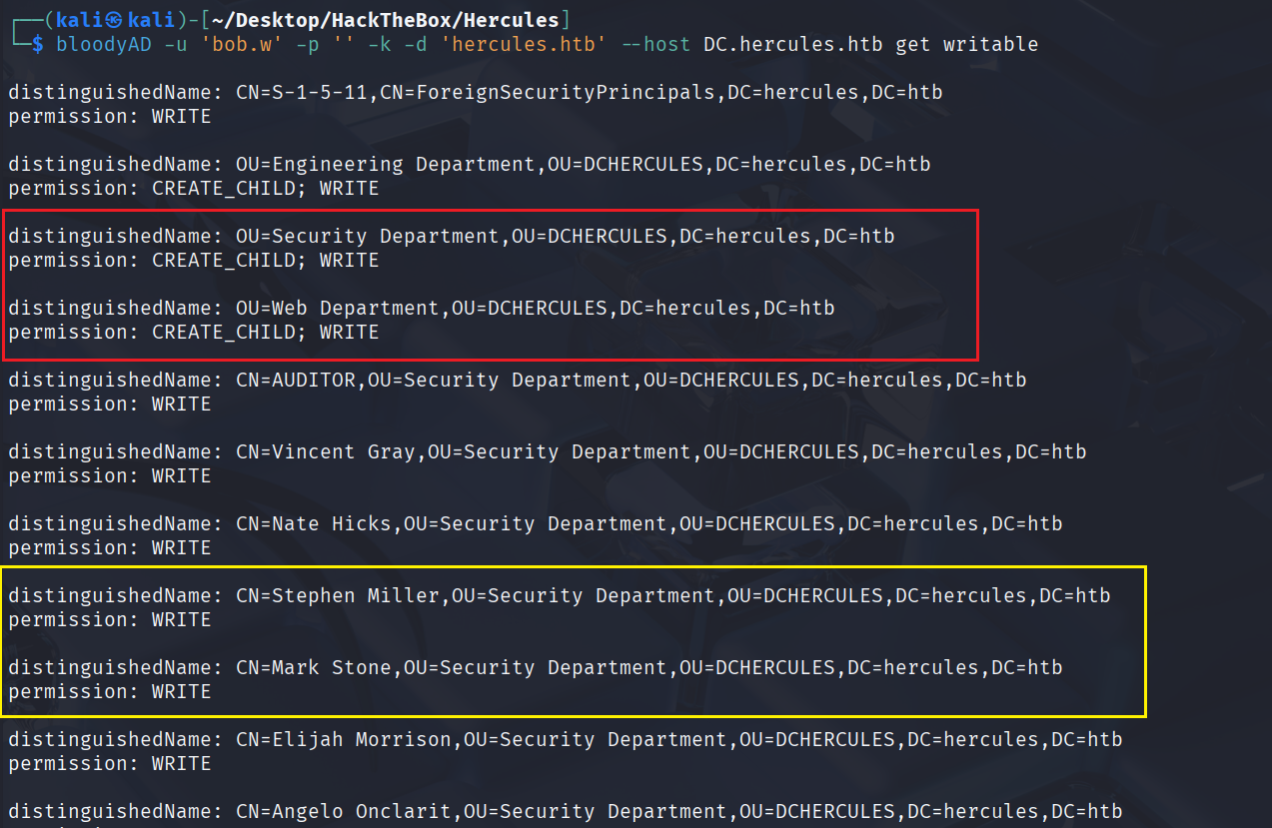Select the CN=Vincent Gray distinguishedName line

548,452
